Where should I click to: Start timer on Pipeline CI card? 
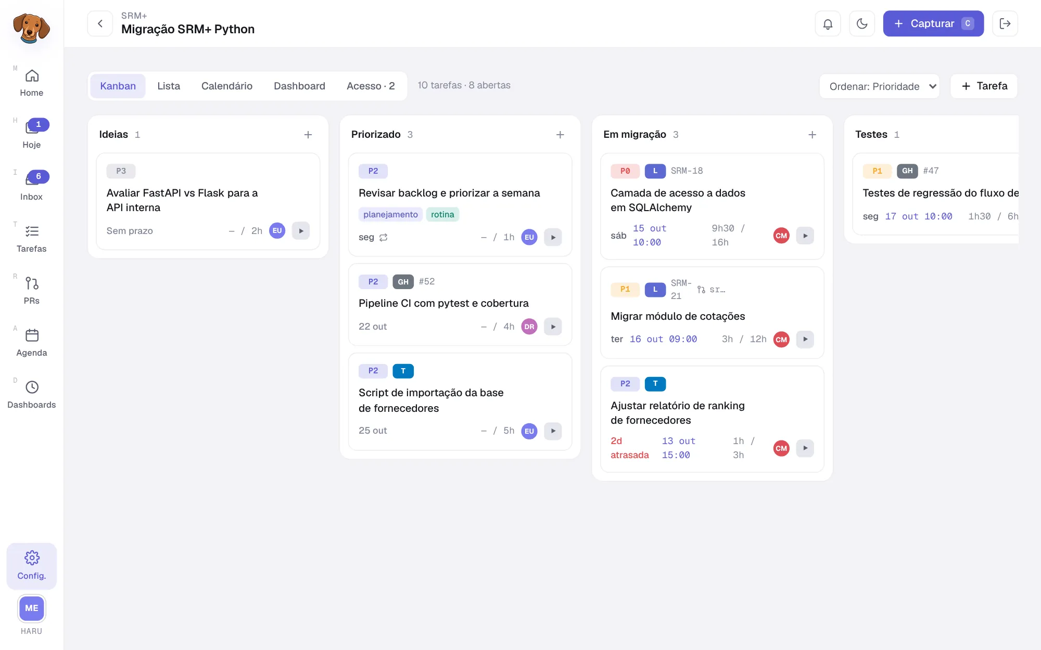(553, 327)
